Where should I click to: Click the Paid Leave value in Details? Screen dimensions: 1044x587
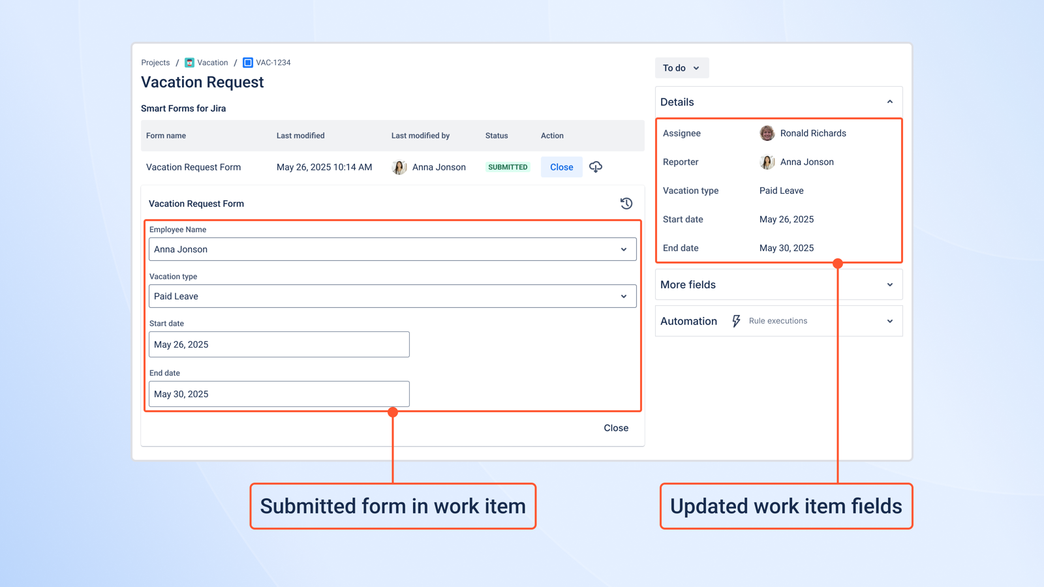coord(782,190)
